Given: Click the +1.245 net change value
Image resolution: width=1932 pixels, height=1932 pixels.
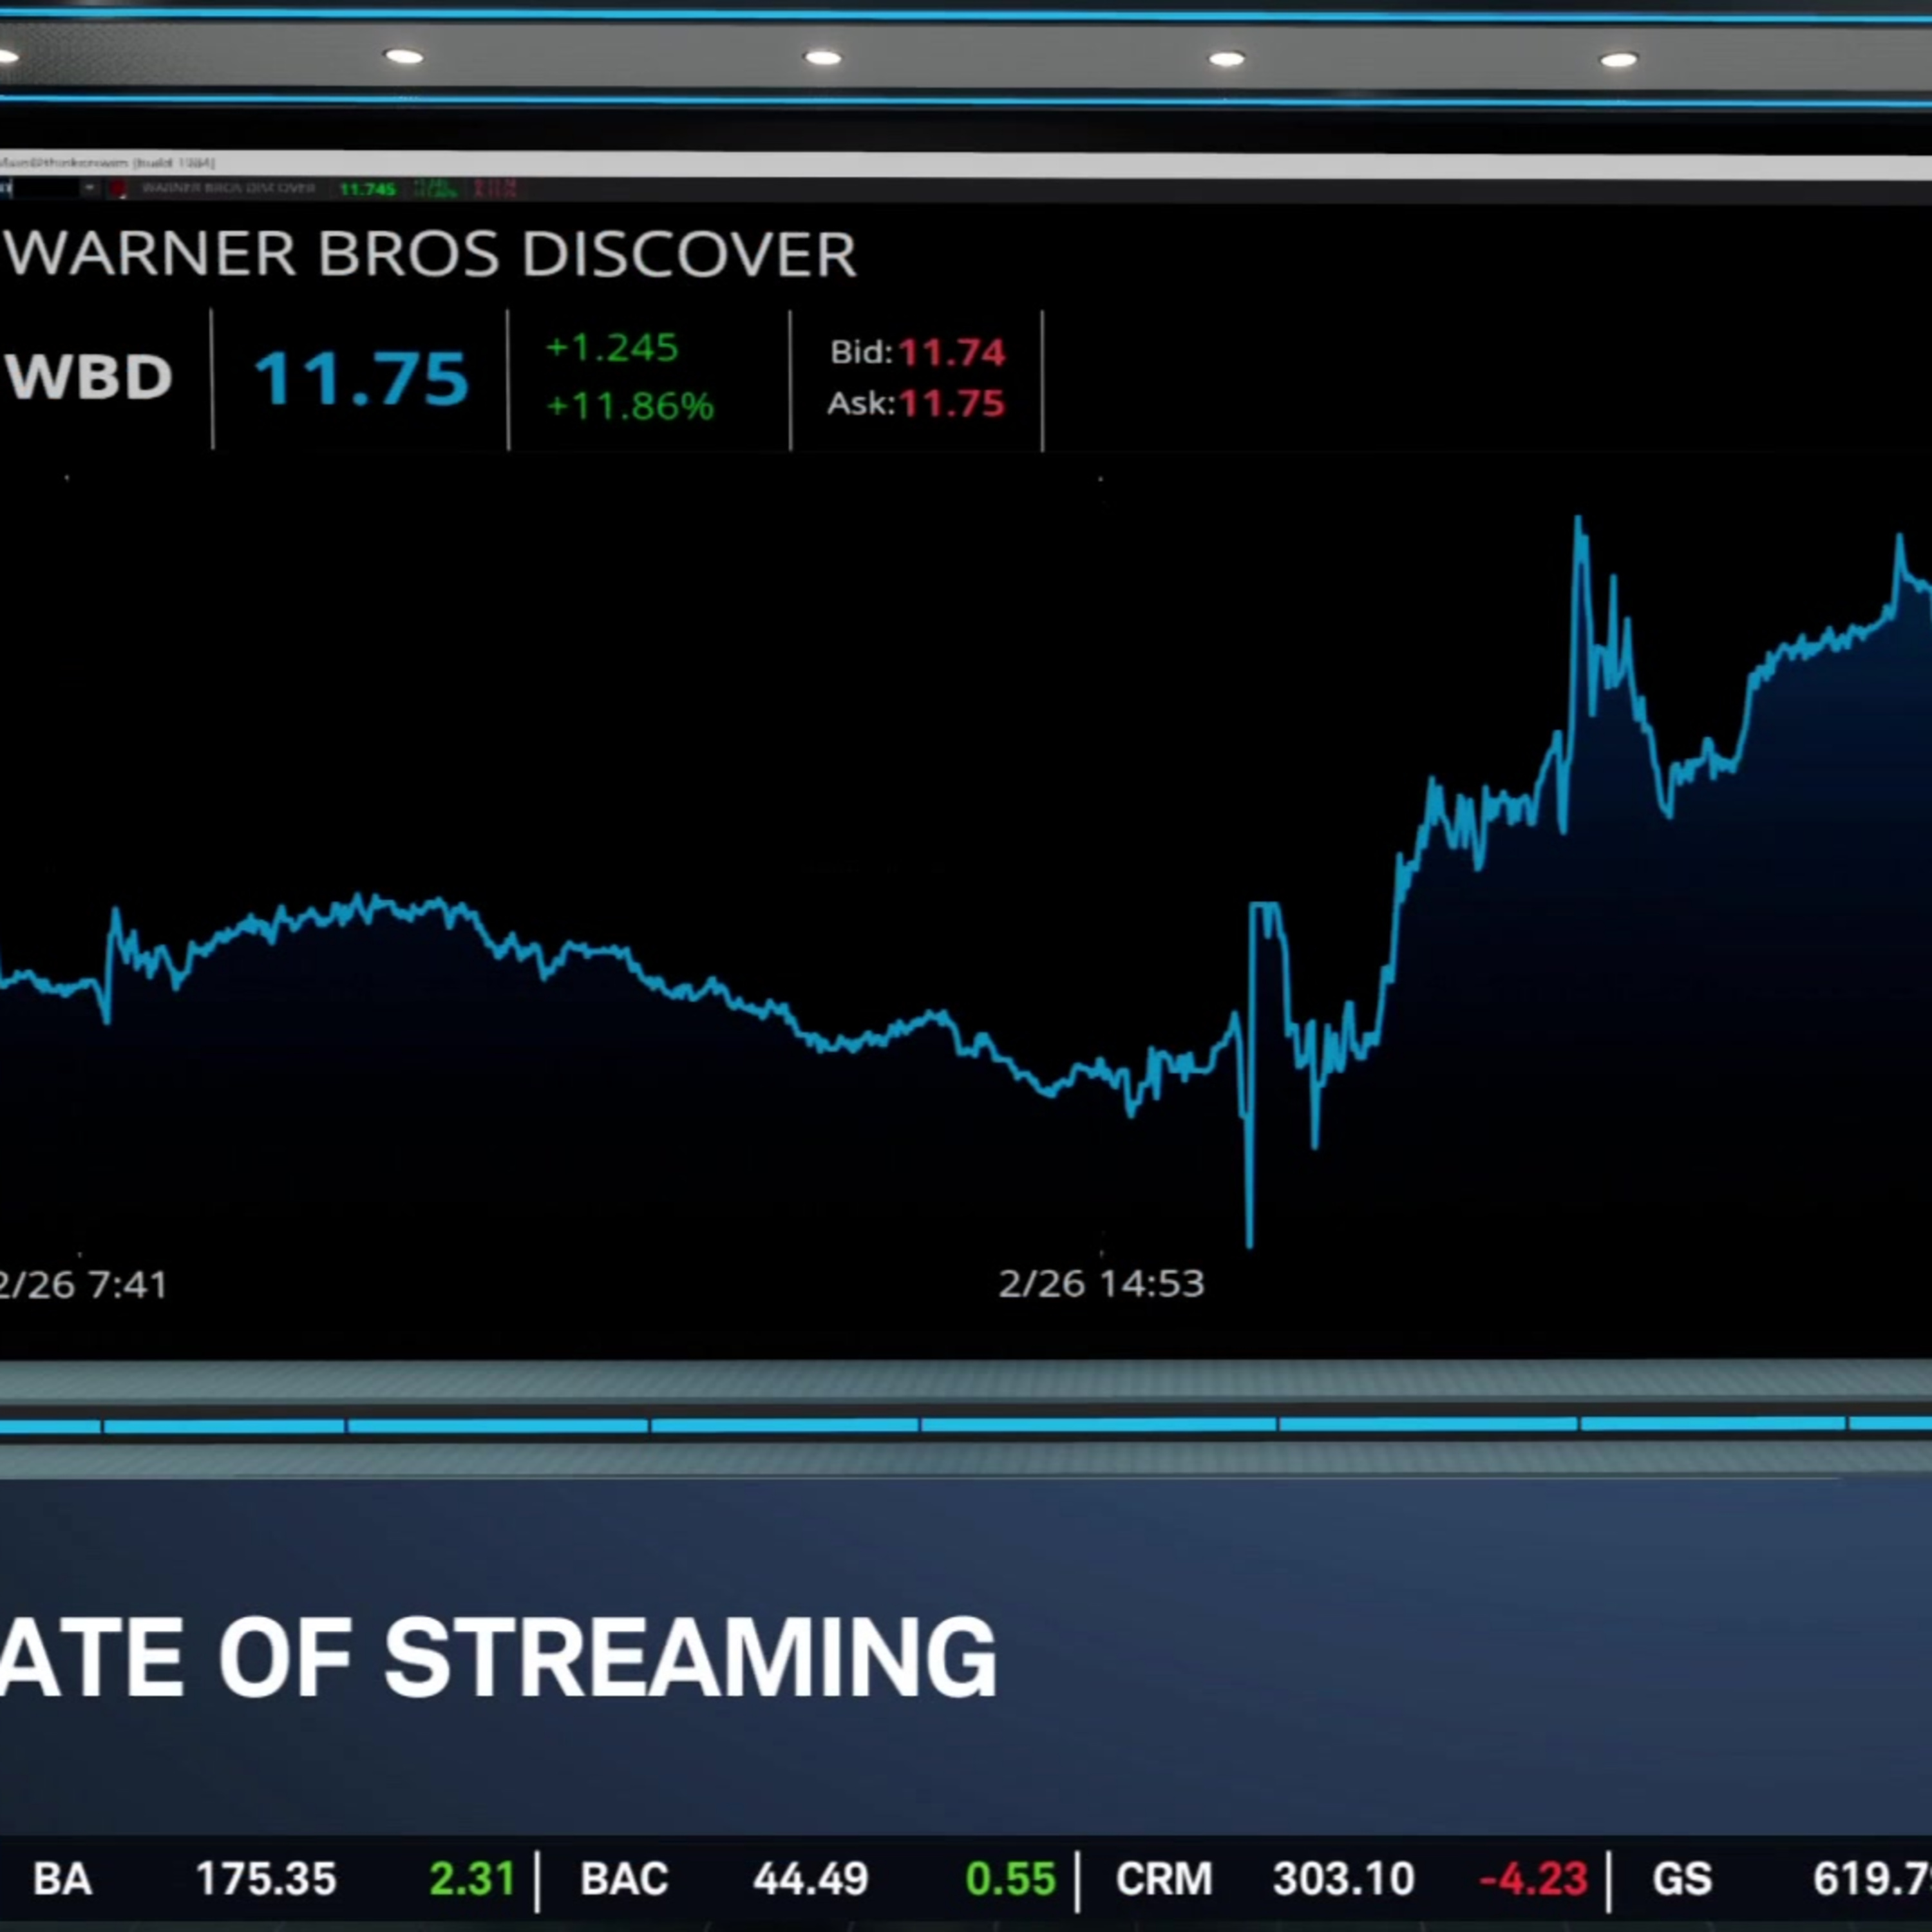Looking at the screenshot, I should 612,347.
